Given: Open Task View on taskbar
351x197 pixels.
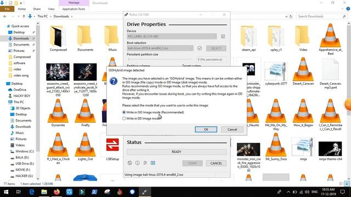Looking at the screenshot, I should pos(19,192).
